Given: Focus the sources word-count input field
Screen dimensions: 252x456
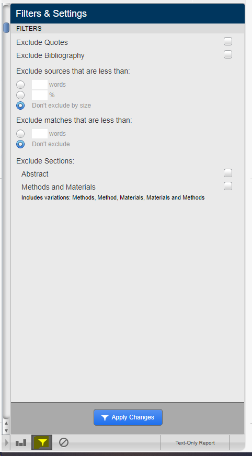Looking at the screenshot, I should 40,85.
